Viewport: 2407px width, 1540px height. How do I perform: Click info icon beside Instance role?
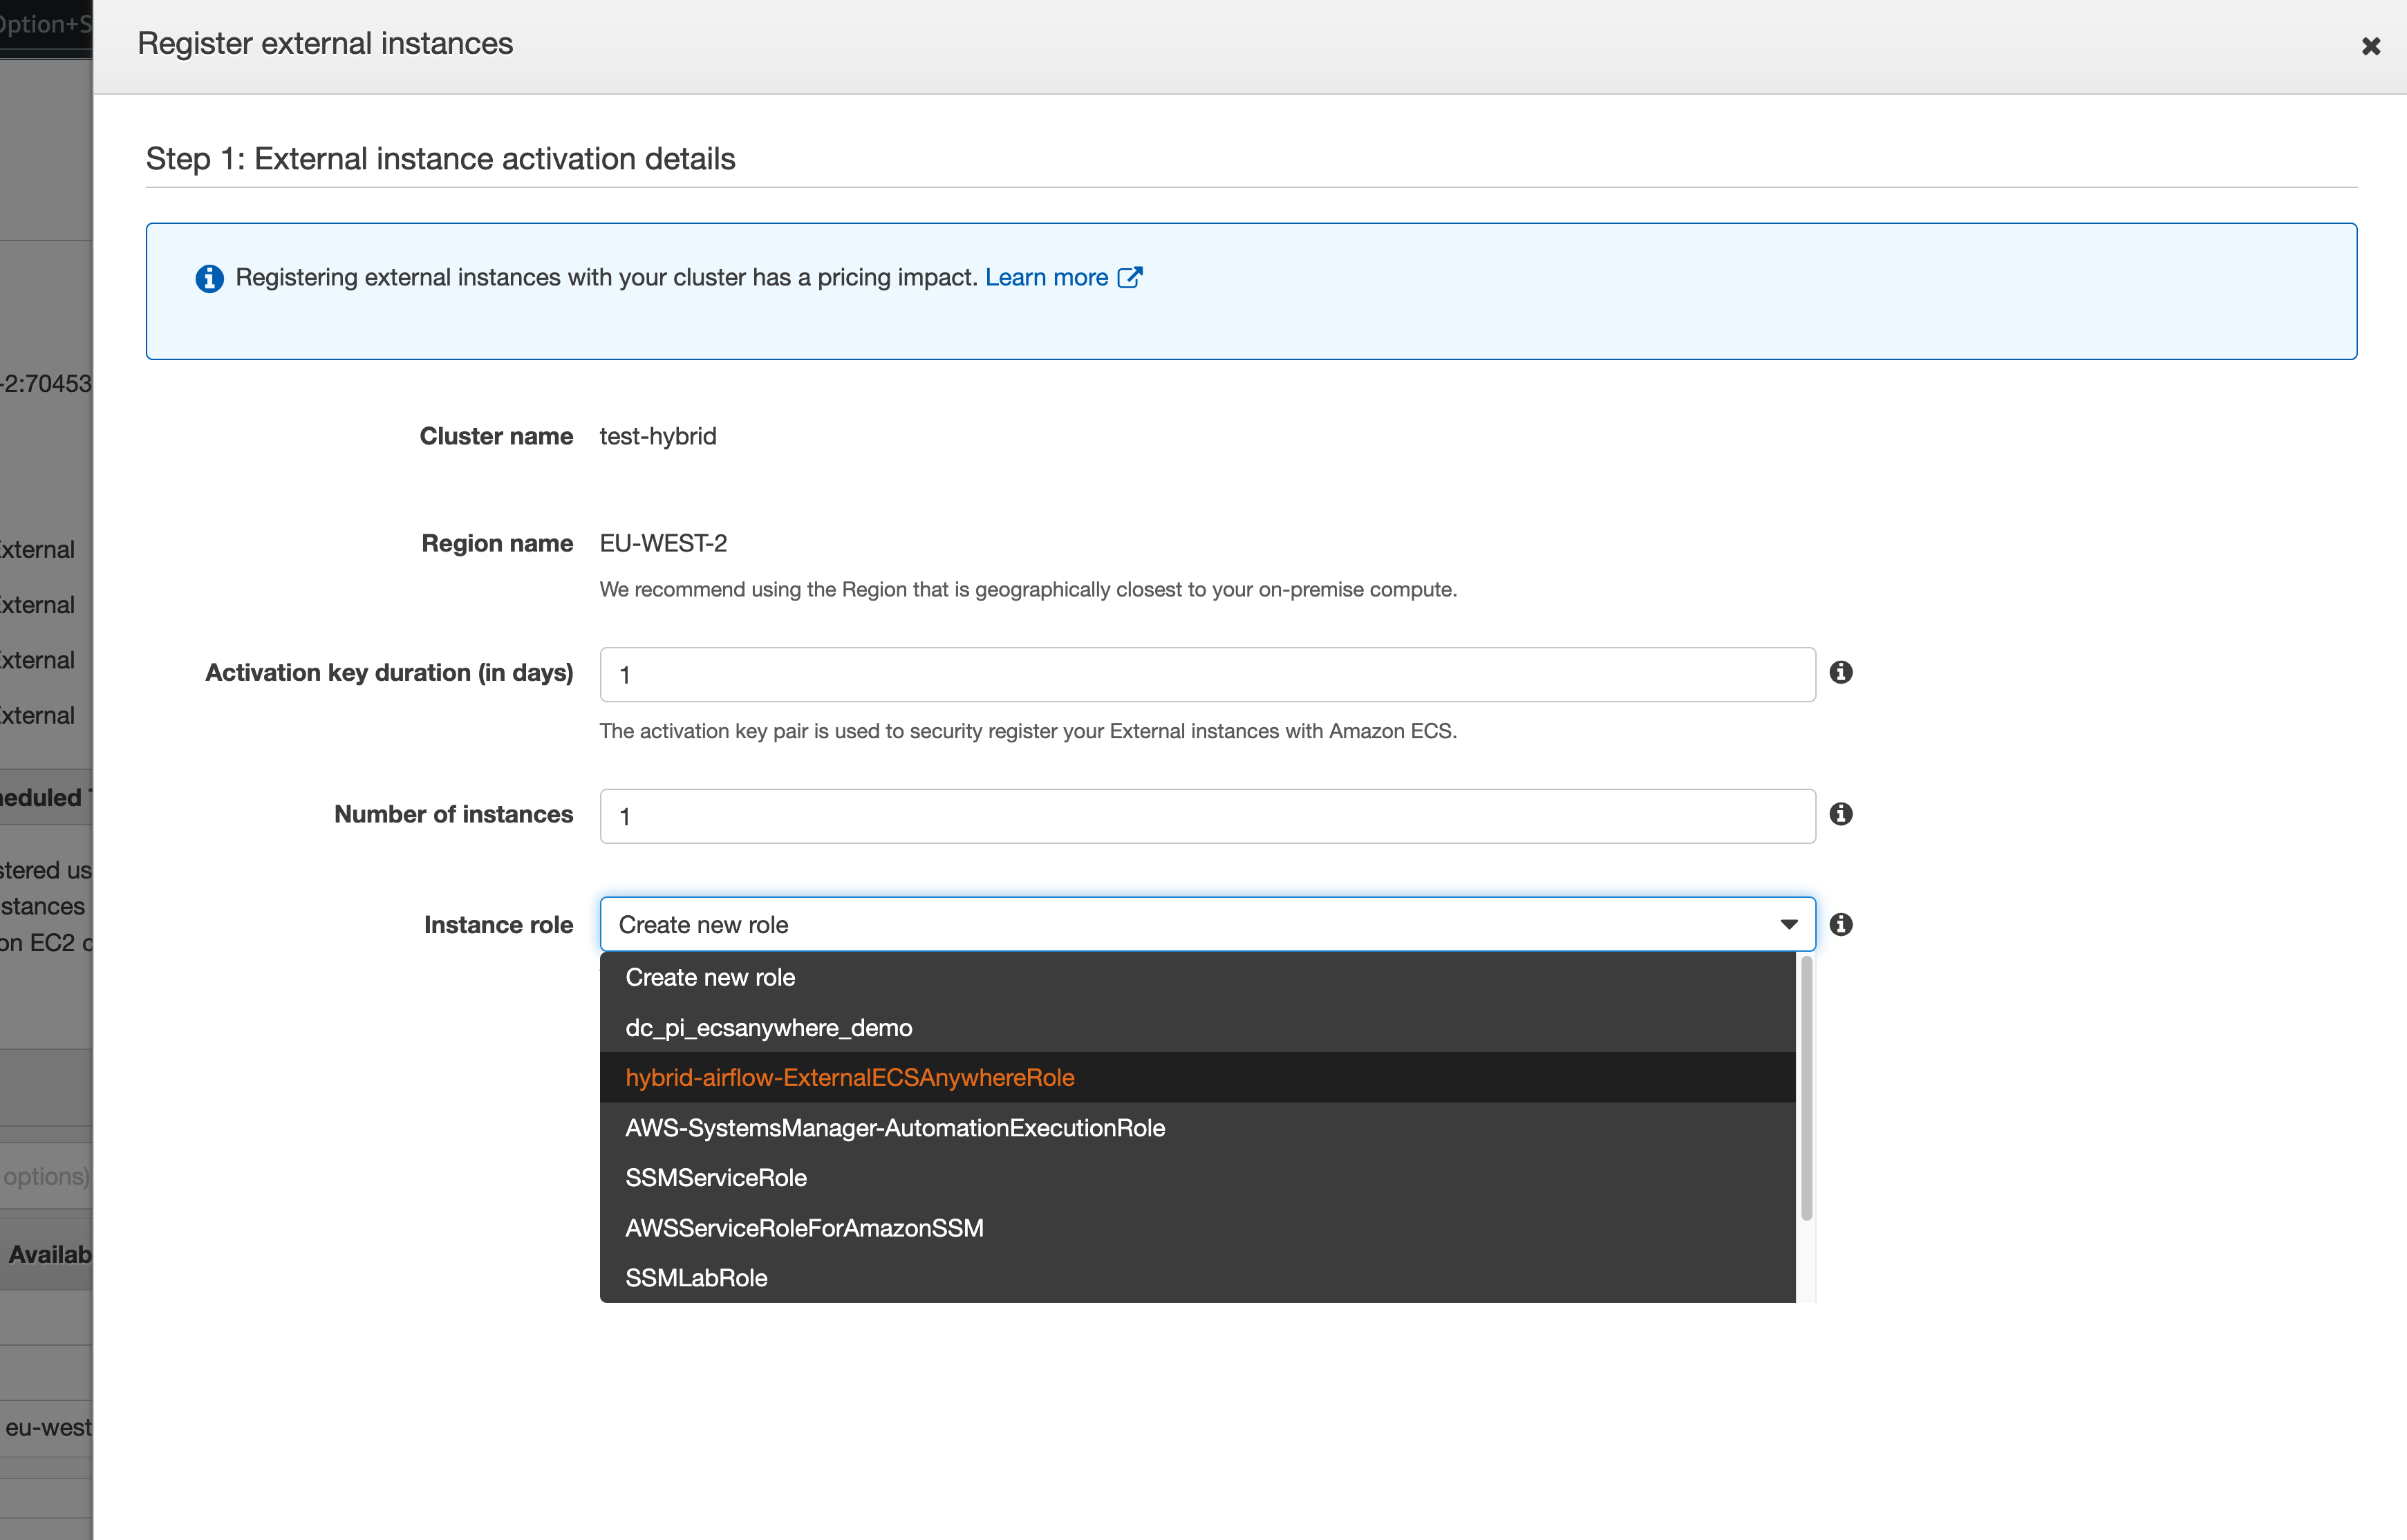[x=1840, y=924]
